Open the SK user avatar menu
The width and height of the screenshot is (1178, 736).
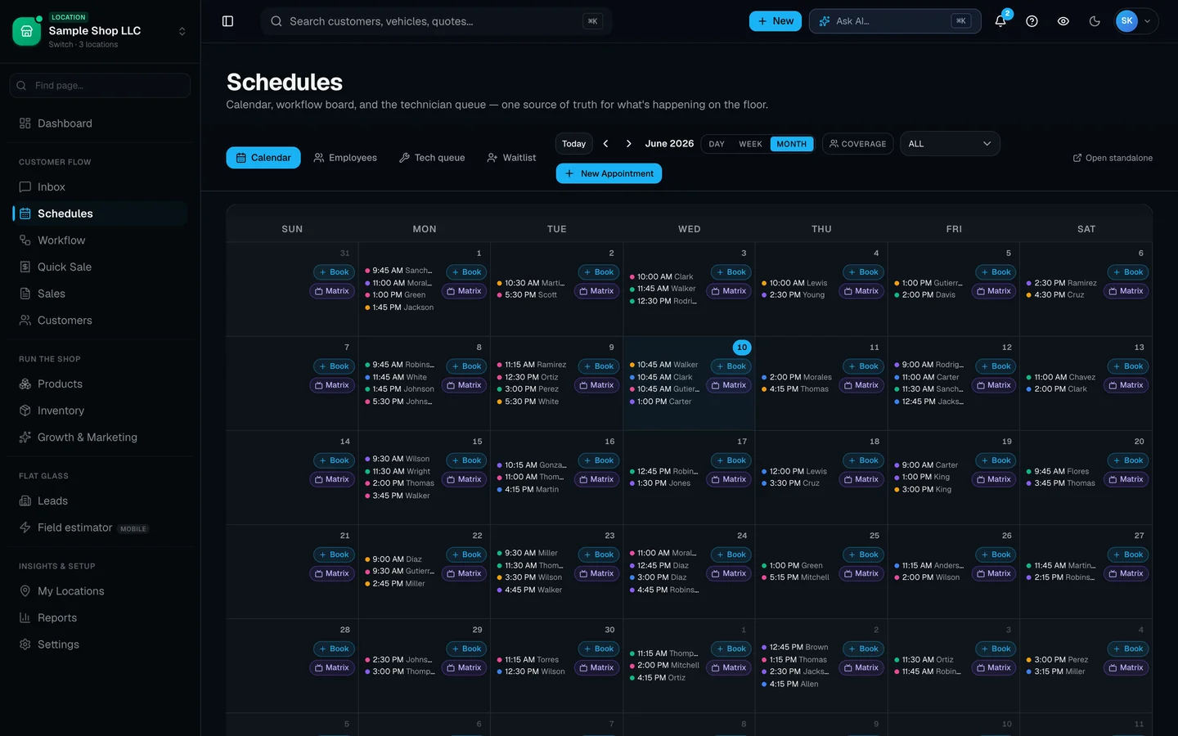point(1136,21)
